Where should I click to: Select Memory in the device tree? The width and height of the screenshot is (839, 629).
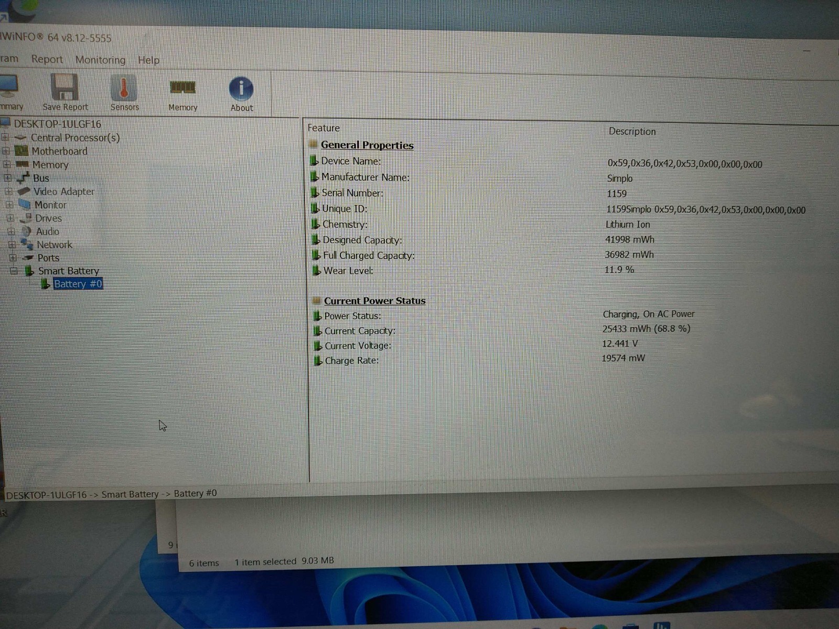pos(50,165)
